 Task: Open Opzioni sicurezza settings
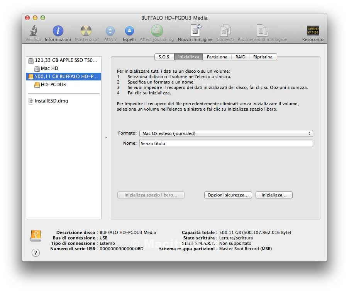(228, 195)
